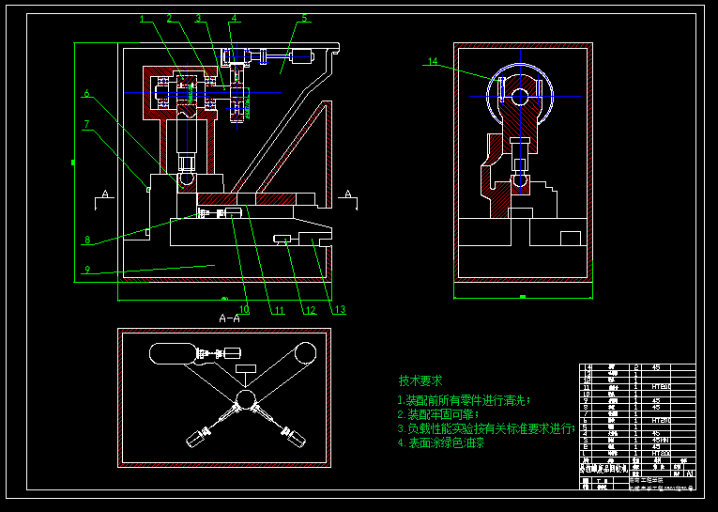Click part number 13 label
This screenshot has width=718, height=512.
coord(339,310)
